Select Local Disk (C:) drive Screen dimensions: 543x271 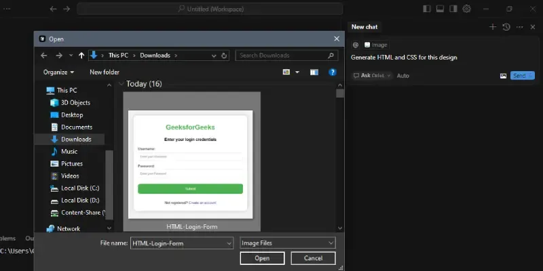pyautogui.click(x=75, y=188)
